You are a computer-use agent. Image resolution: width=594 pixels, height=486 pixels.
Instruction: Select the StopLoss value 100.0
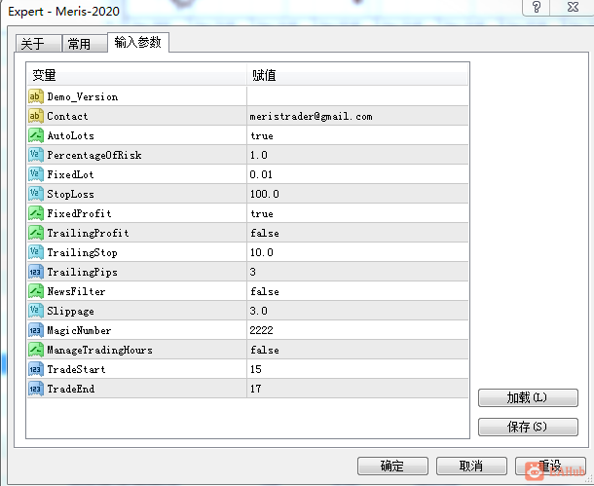[x=357, y=194]
